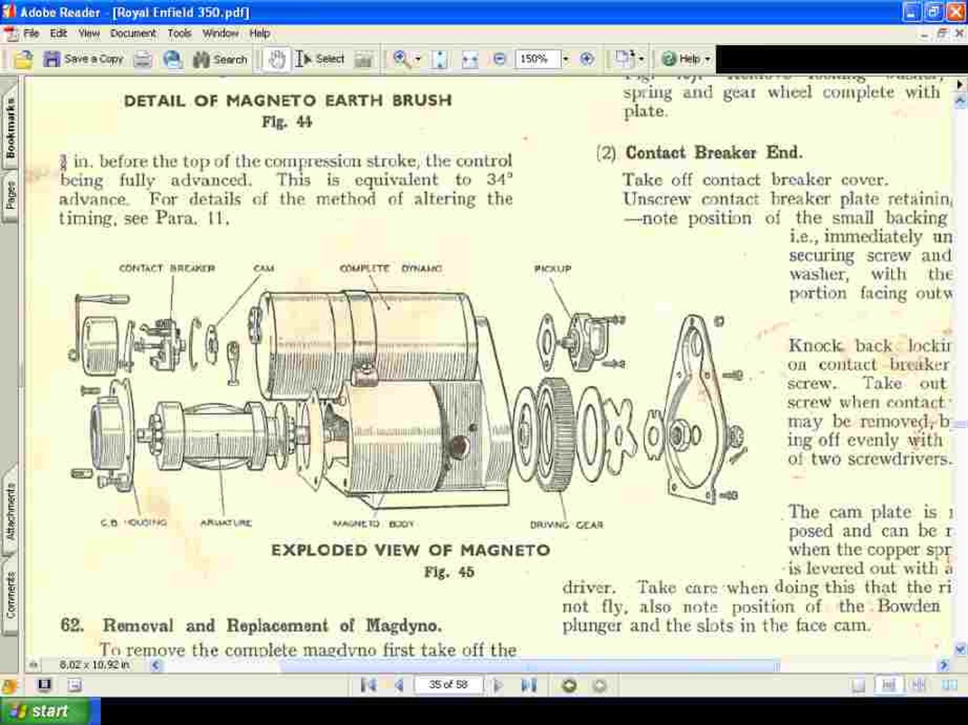This screenshot has width=968, height=725.
Task: Open a PDF with the folder icon
Action: tap(23, 59)
